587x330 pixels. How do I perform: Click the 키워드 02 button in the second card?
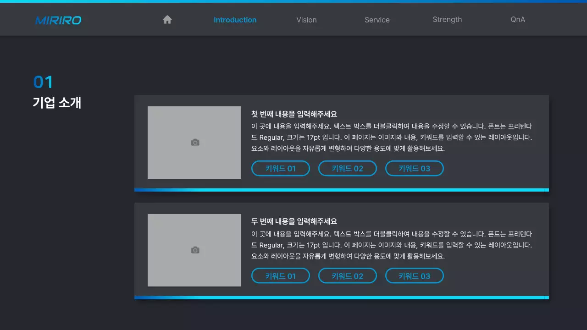[x=347, y=275]
